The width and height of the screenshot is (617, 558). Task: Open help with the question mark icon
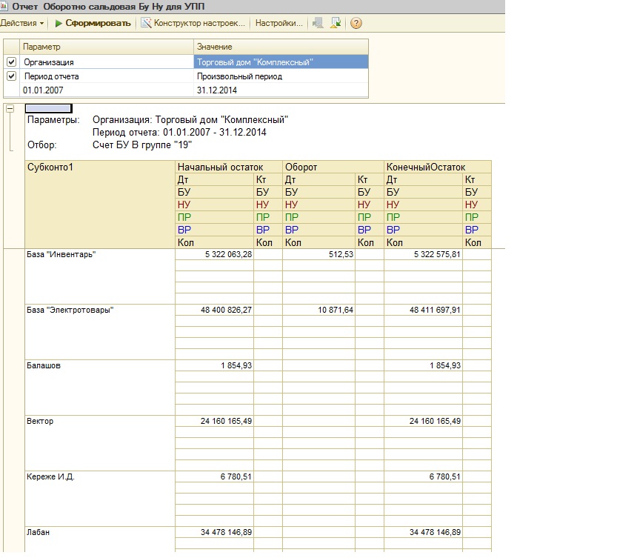click(356, 24)
